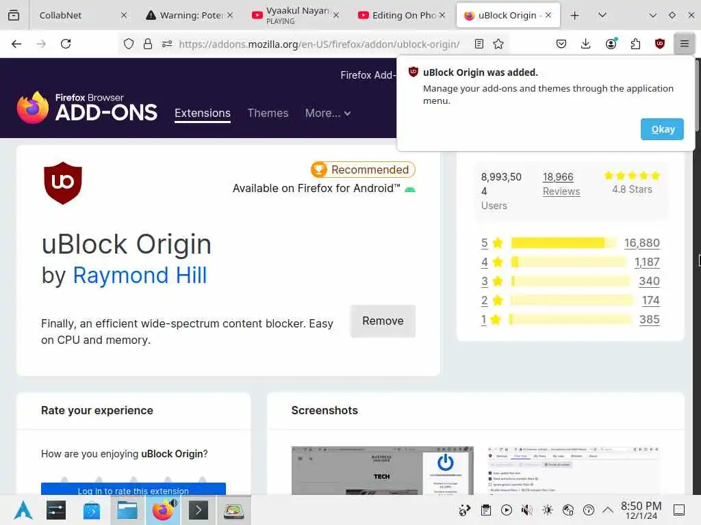The width and height of the screenshot is (701, 525).
Task: Click the 5-star rating bar
Action: [x=563, y=243]
